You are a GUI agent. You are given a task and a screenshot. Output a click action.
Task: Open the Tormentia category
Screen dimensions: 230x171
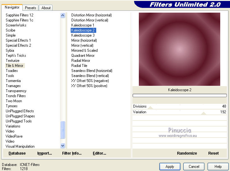pos(13,81)
